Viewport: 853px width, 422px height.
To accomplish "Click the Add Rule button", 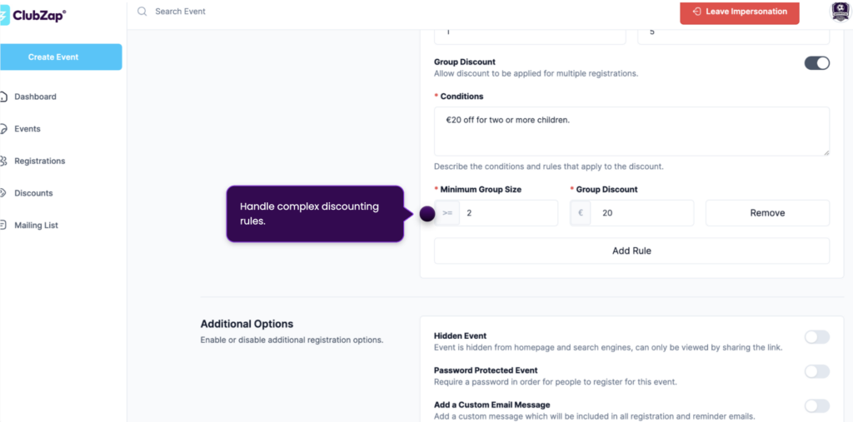I will 631,251.
